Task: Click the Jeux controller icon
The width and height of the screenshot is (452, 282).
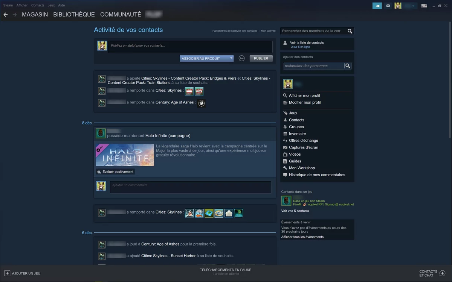Action: click(285, 113)
